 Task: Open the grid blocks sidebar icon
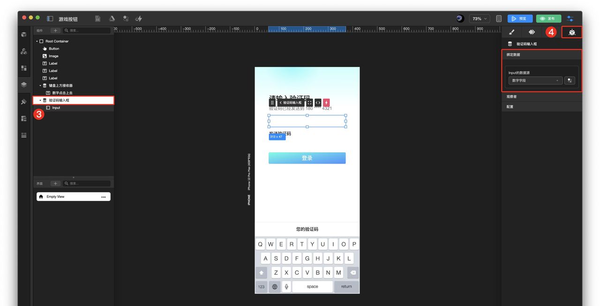(x=23, y=68)
